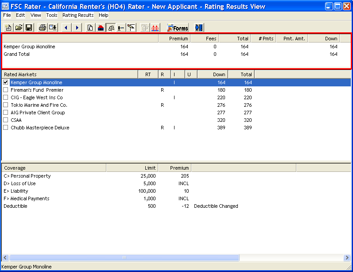Select the AIG Private Client Group row
Screen dimensions: 353x272
176,113
